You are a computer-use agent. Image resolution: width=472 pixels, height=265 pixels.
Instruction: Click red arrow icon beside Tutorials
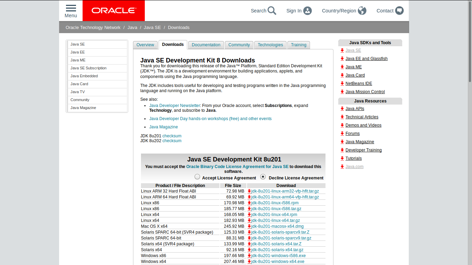click(x=342, y=158)
